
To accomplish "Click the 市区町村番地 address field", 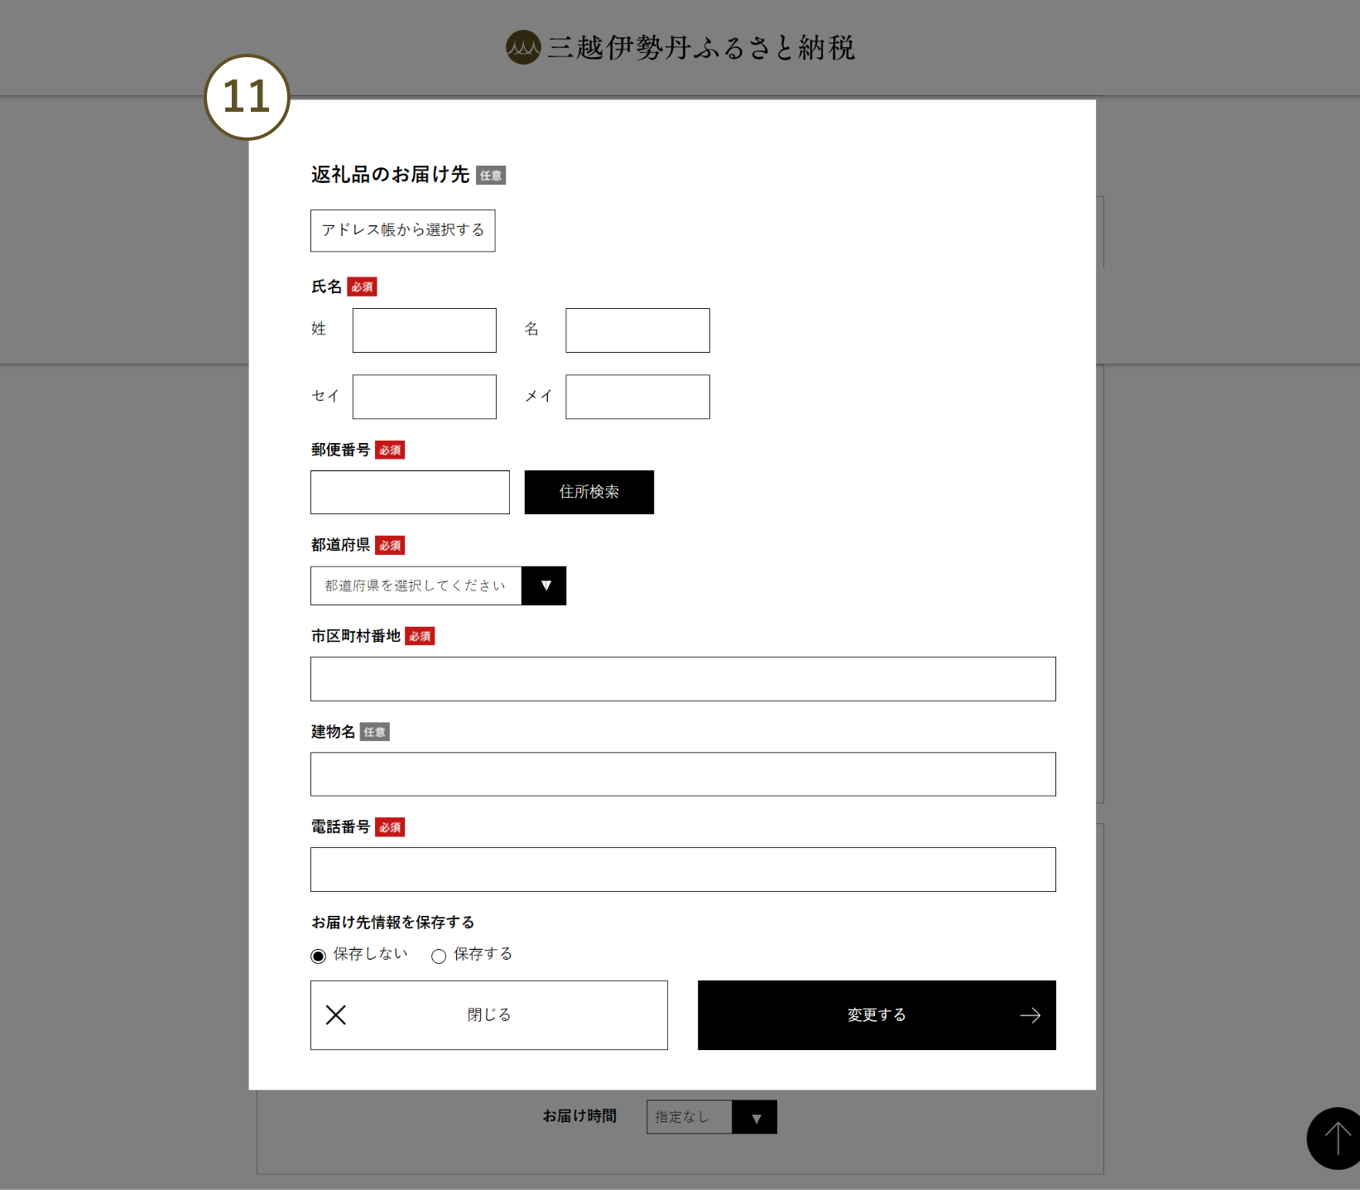I will click(683, 679).
